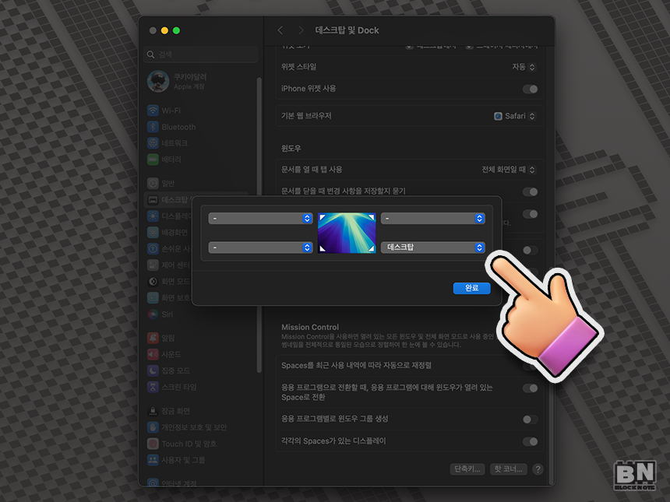Open the 쿠키아달러 Apple account profile

178,81
